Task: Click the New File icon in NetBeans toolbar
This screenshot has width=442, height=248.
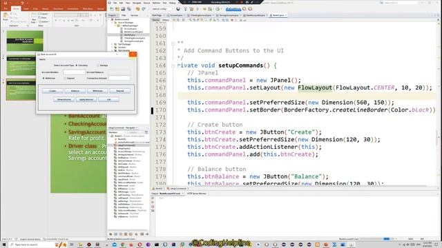Action: click(113, 9)
